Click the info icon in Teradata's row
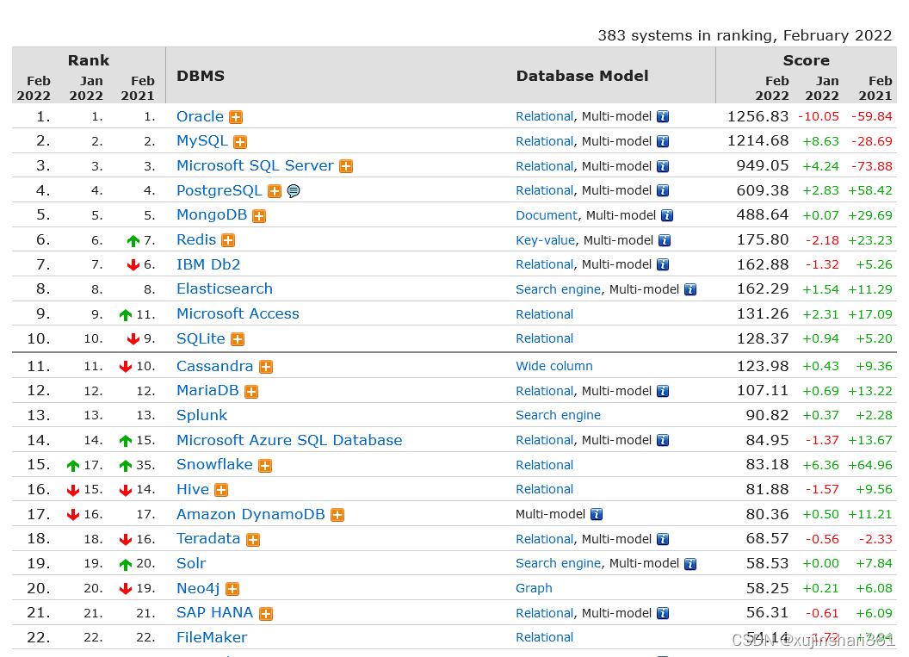This screenshot has height=657, width=909. pyautogui.click(x=663, y=539)
